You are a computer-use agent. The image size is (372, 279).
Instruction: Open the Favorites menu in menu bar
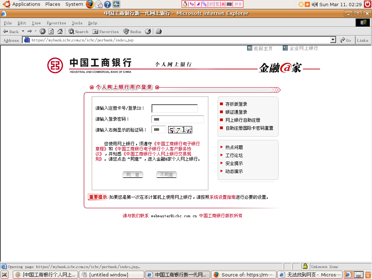click(x=56, y=23)
